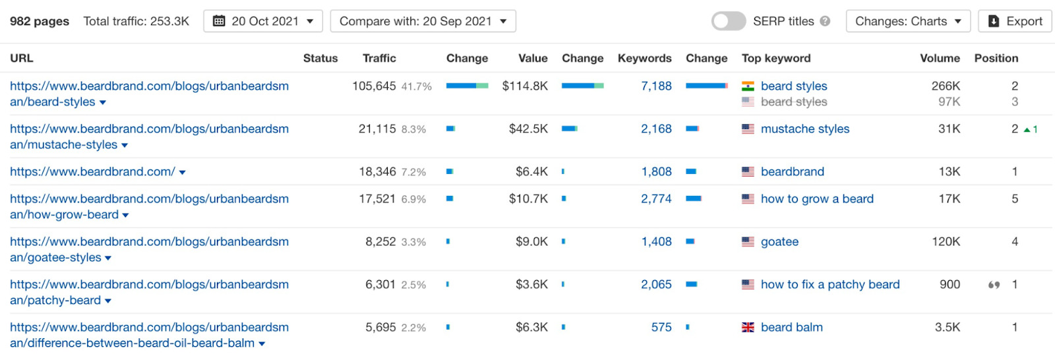Expand the homepage URL caret menu
Image resolution: width=1055 pixels, height=354 pixels.
(183, 173)
